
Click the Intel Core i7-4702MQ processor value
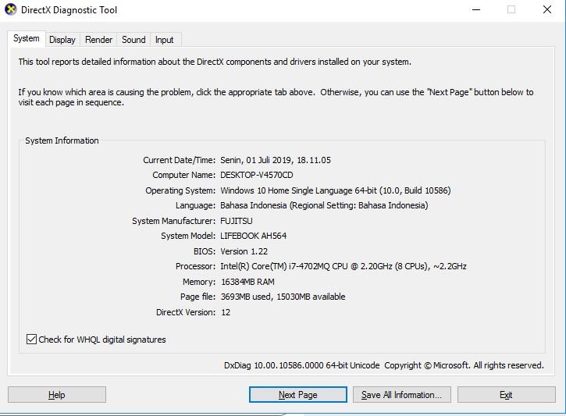(x=344, y=266)
